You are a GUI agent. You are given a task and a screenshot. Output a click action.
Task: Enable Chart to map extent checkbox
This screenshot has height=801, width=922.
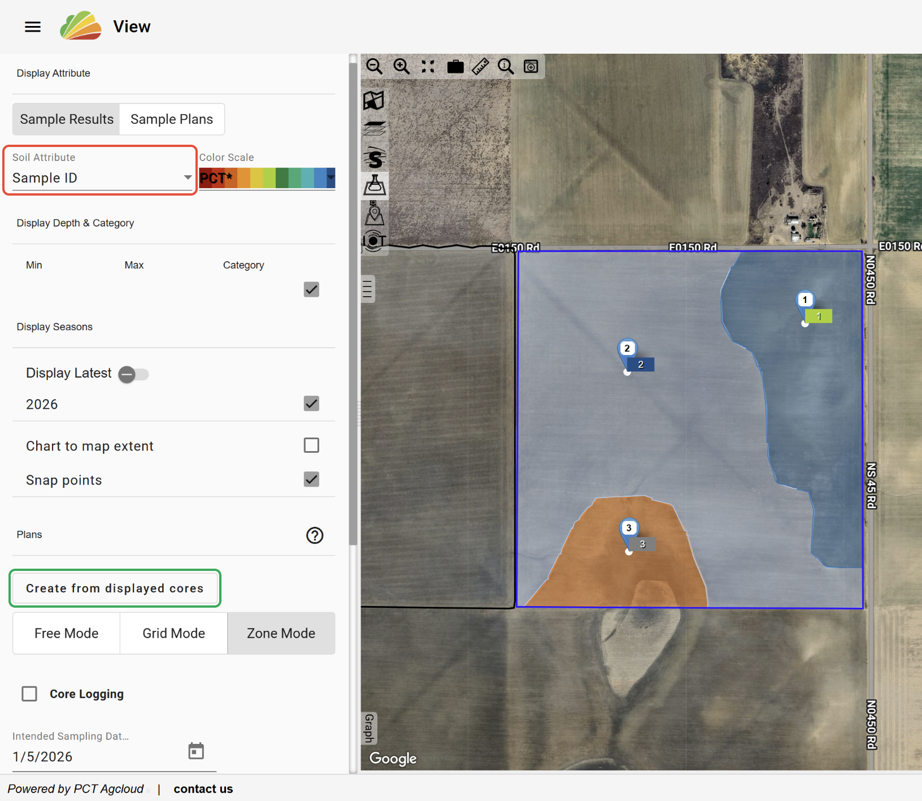pyautogui.click(x=311, y=445)
